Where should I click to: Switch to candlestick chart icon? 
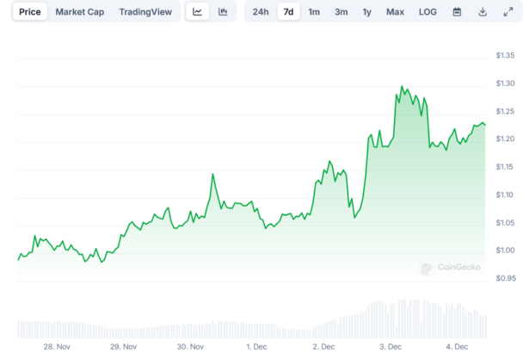[x=223, y=12]
